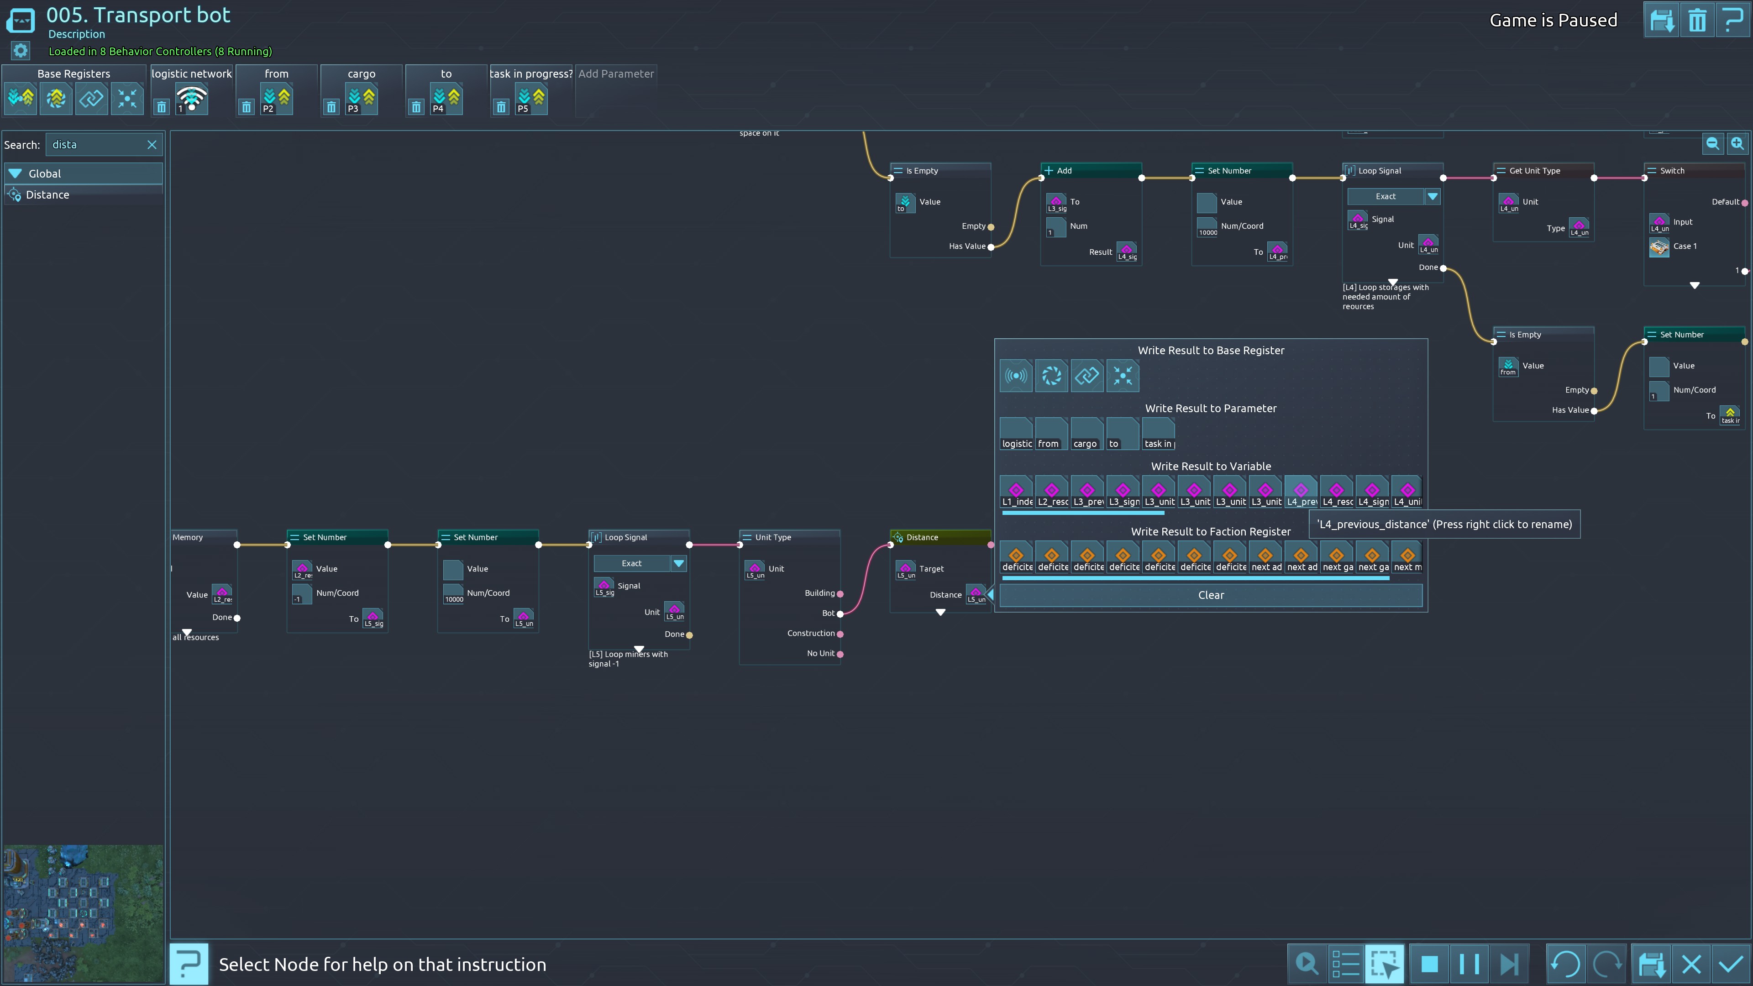Select the signal base register icon in popup
The width and height of the screenshot is (1753, 986).
coord(1016,376)
